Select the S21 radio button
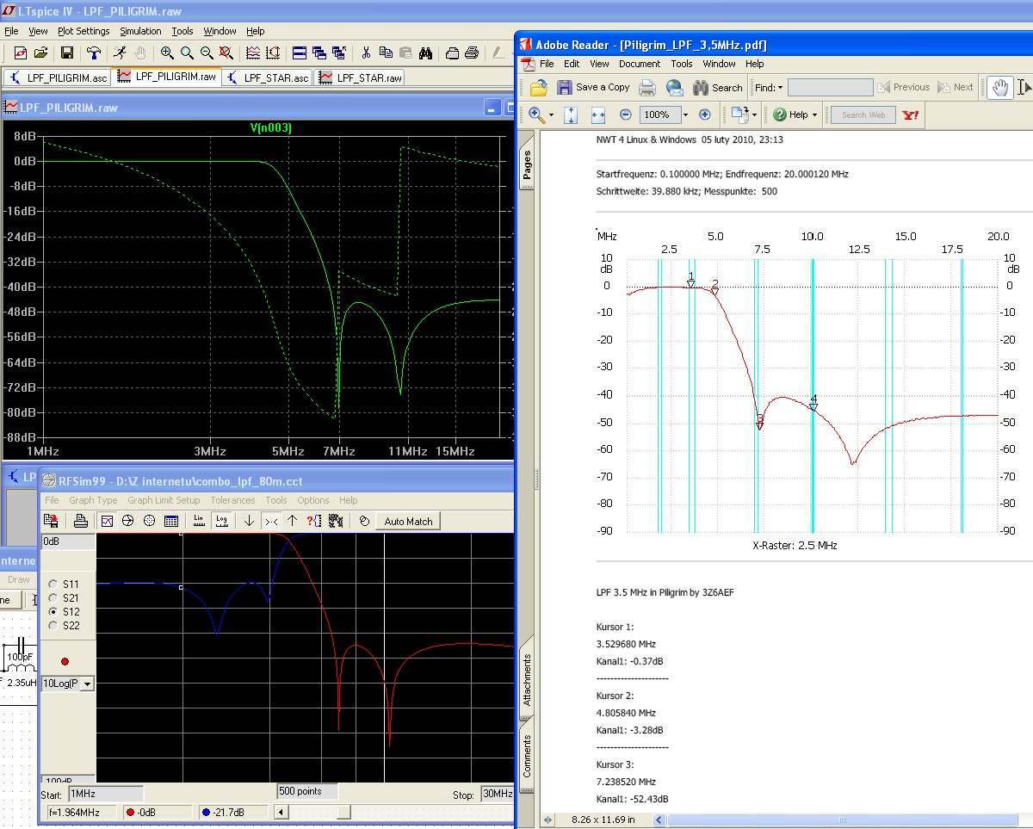Screen dimensions: 1033x829 (53, 598)
